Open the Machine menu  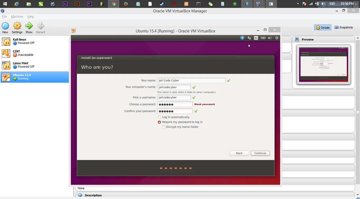[17, 17]
